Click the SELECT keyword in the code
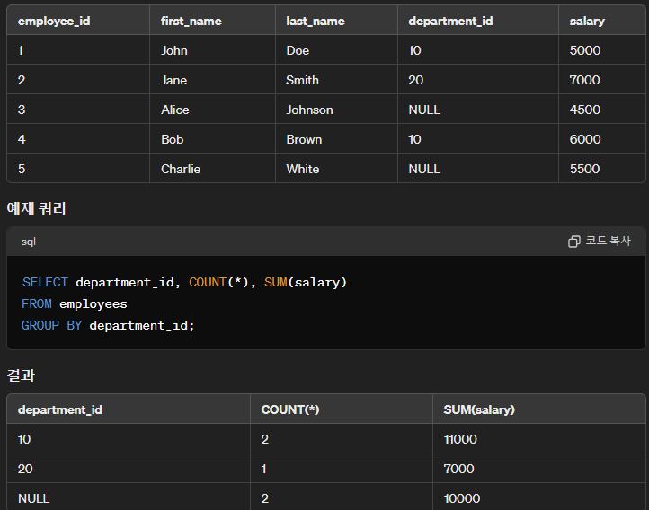 45,282
